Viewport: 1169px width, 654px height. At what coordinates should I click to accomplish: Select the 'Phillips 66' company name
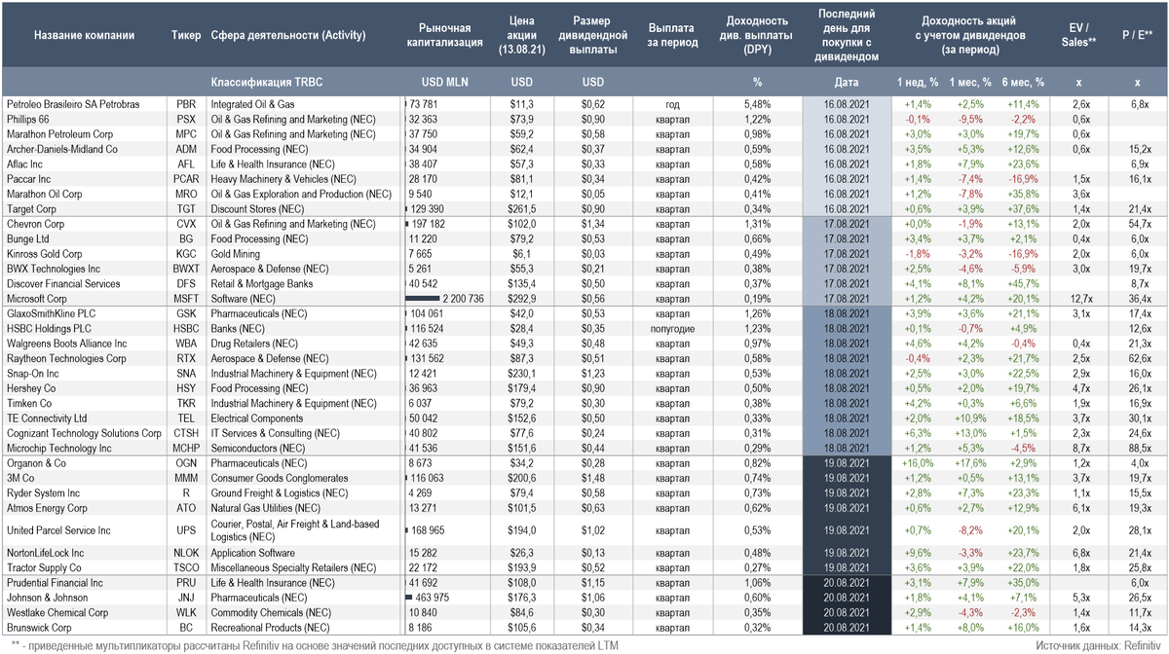tap(28, 119)
